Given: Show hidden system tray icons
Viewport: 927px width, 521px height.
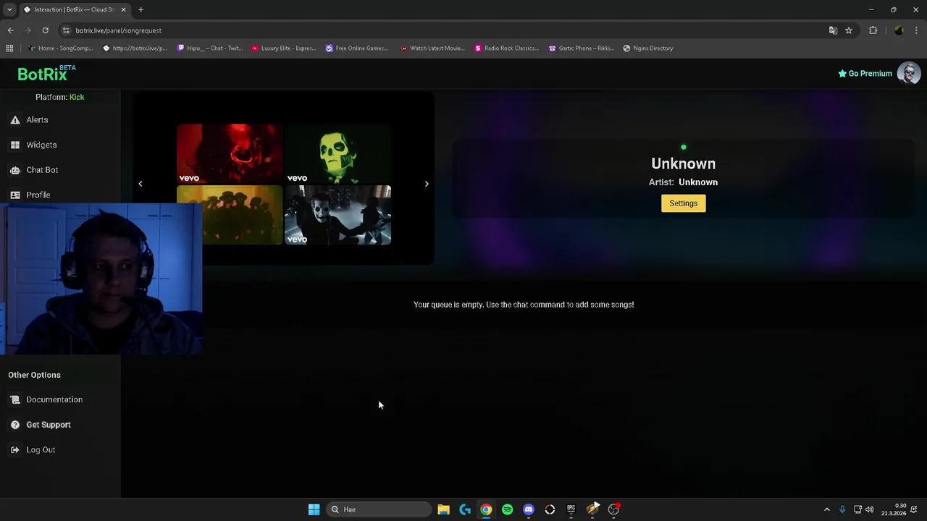Looking at the screenshot, I should (827, 509).
